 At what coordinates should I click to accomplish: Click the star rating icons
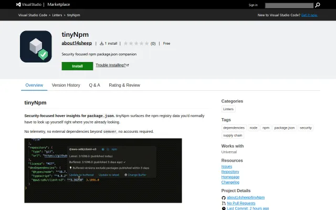(136, 43)
